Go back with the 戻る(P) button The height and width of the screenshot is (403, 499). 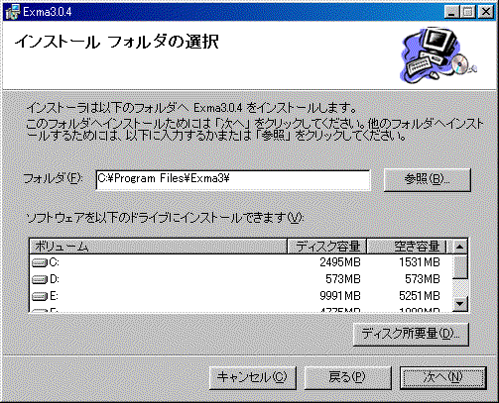coord(347,377)
